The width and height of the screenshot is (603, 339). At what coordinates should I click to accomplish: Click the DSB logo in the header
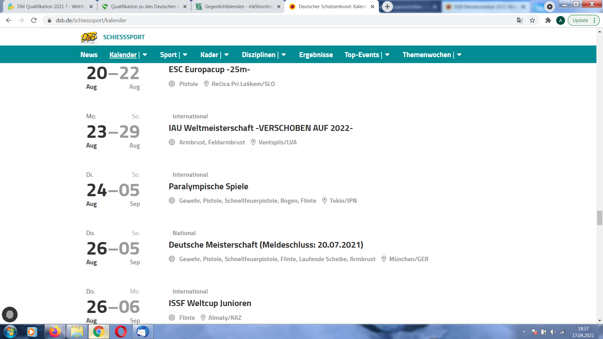(89, 37)
